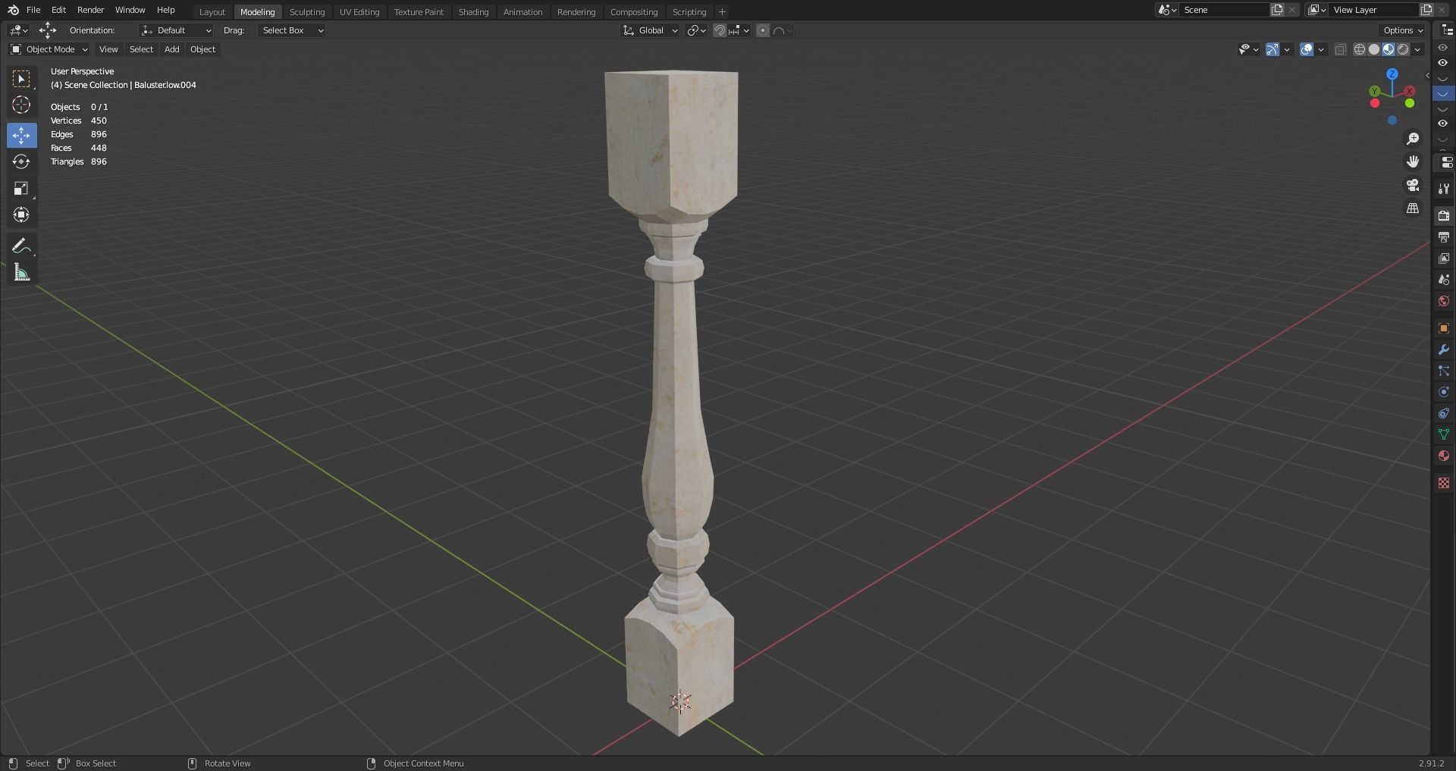Toggle Snap magnet on
The height and width of the screenshot is (771, 1456).
[720, 30]
